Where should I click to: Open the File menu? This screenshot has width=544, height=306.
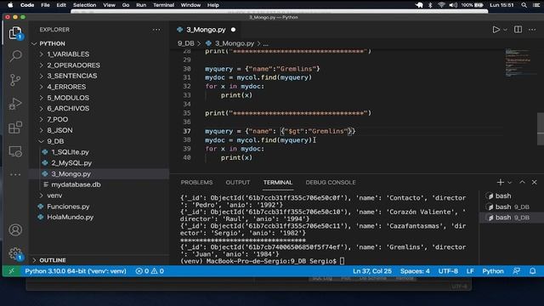pyautogui.click(x=45, y=5)
